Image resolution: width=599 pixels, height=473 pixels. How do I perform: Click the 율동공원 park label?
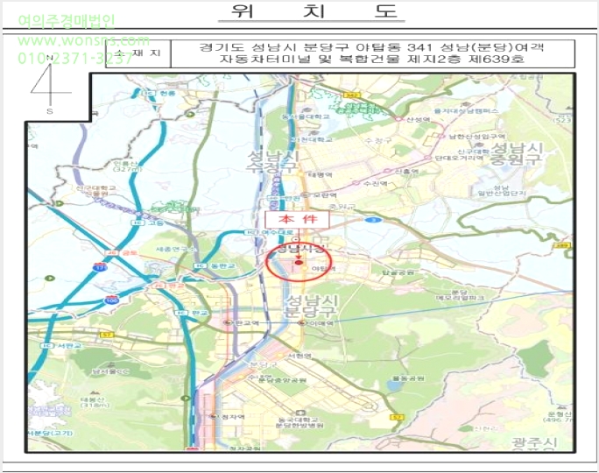tap(408, 378)
